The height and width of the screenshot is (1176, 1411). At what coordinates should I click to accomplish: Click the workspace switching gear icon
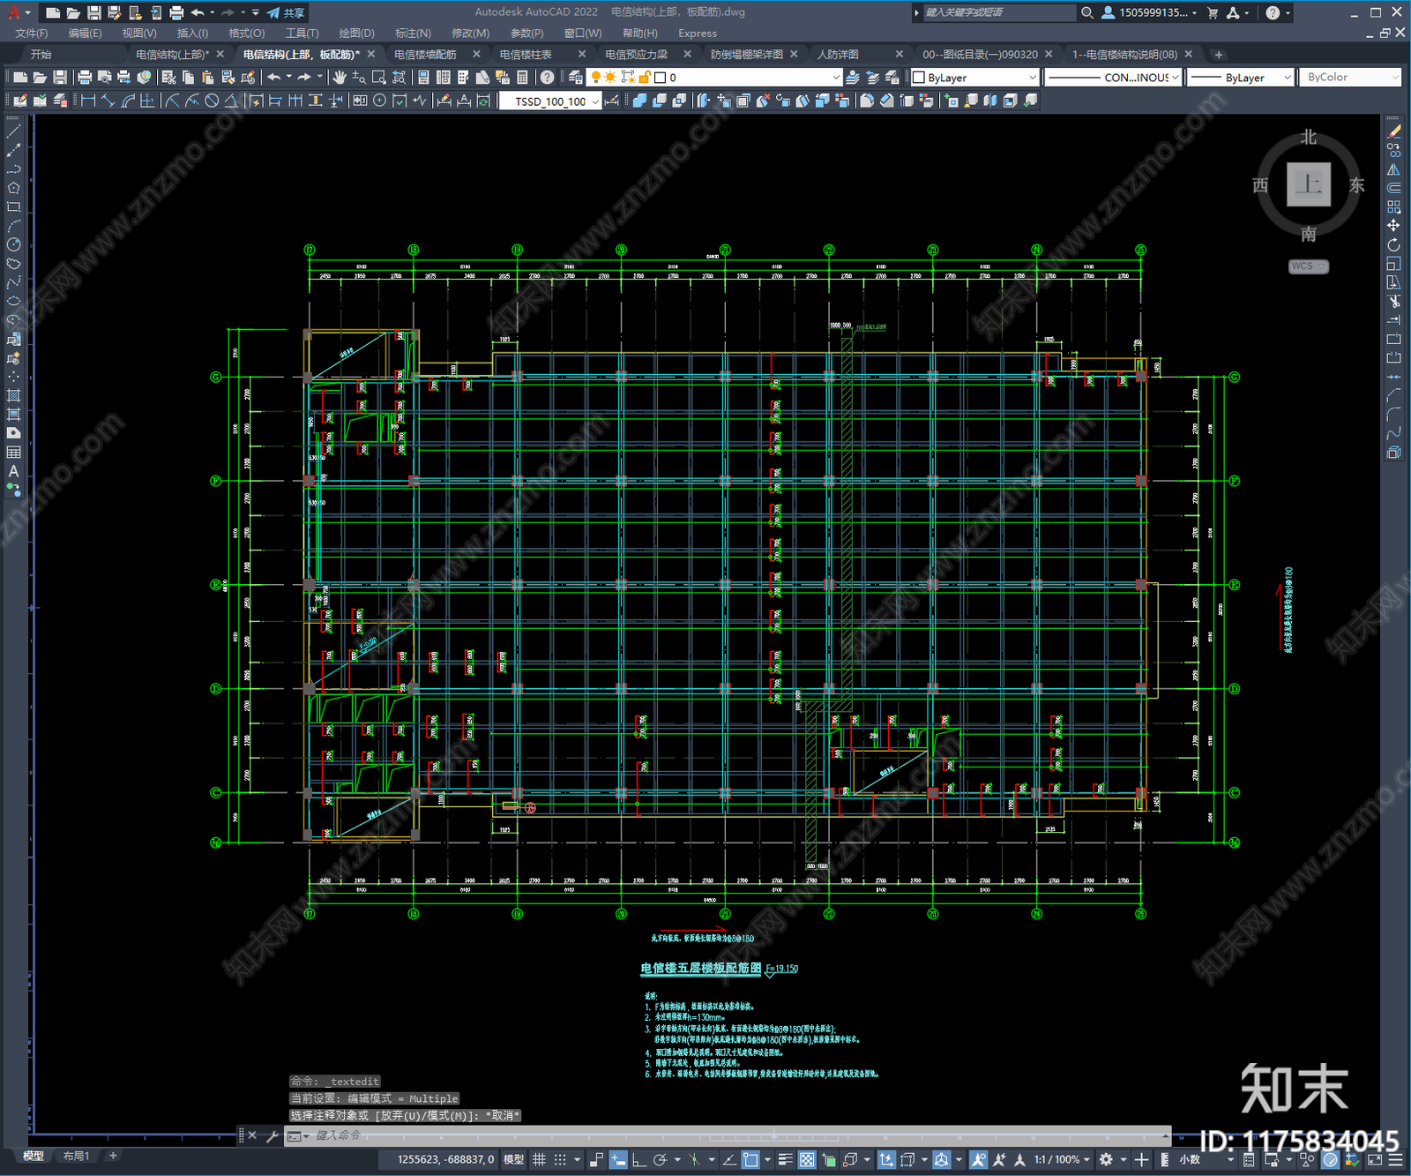[1106, 1159]
